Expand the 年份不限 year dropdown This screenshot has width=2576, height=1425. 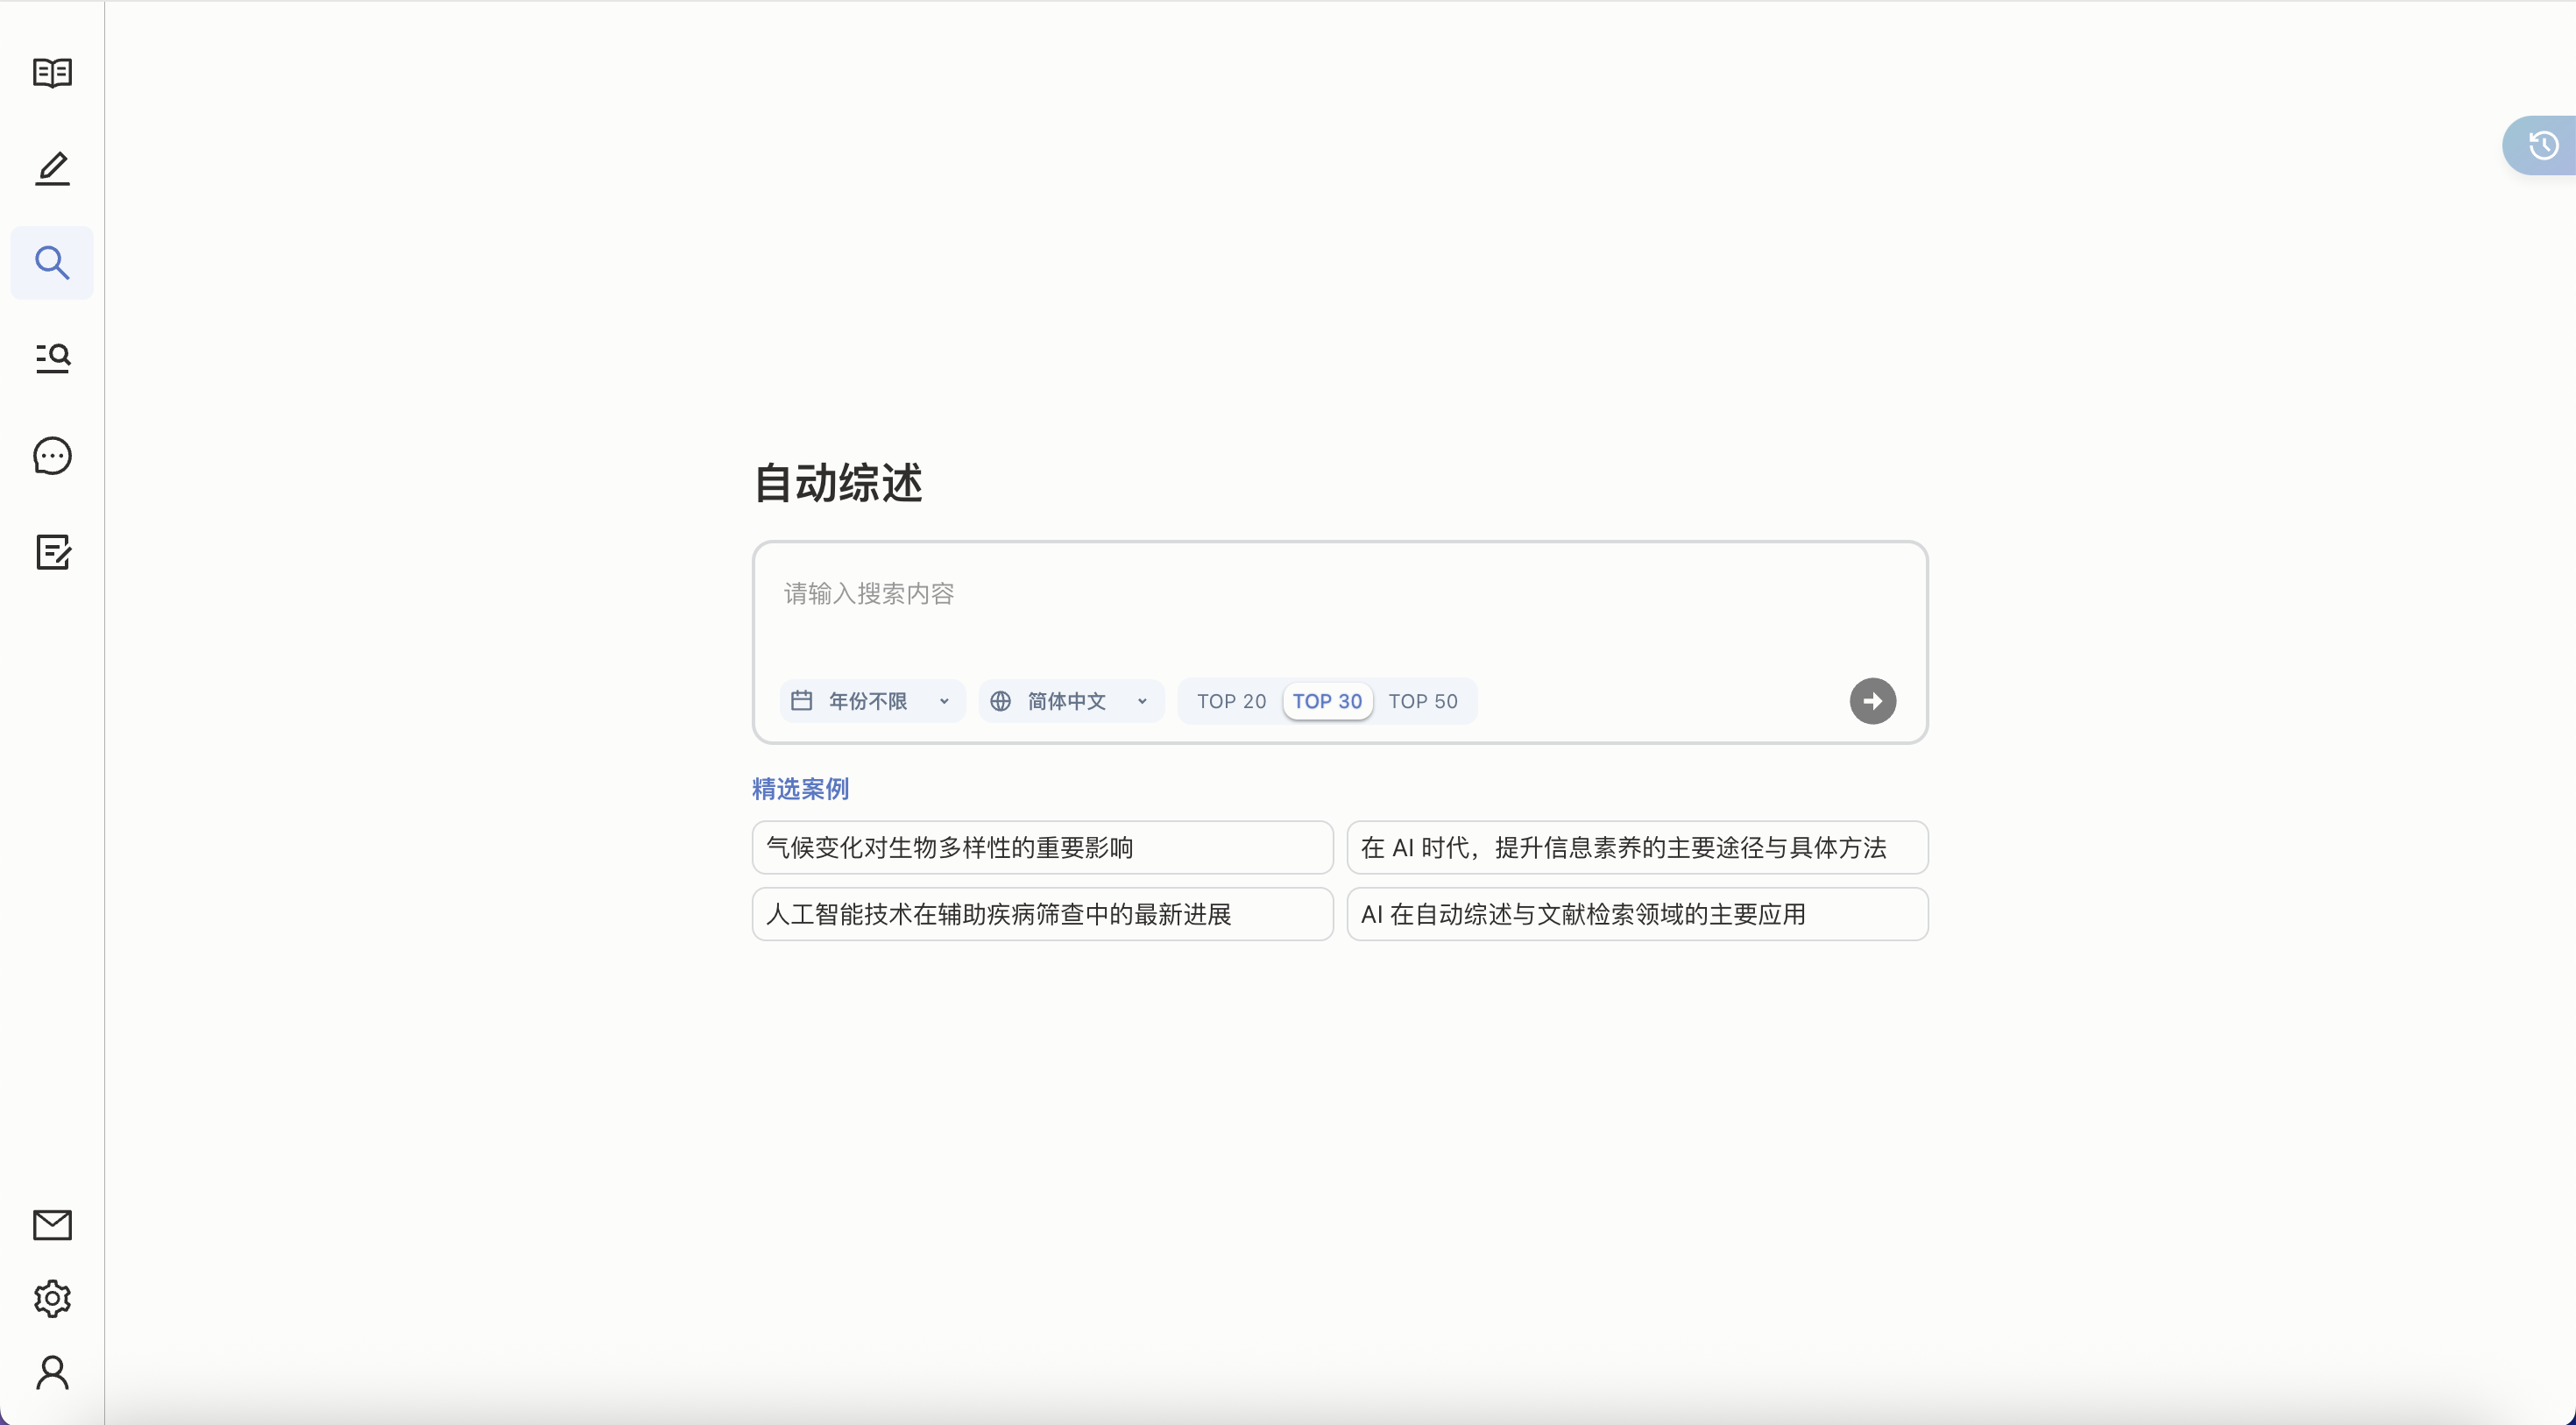(872, 701)
